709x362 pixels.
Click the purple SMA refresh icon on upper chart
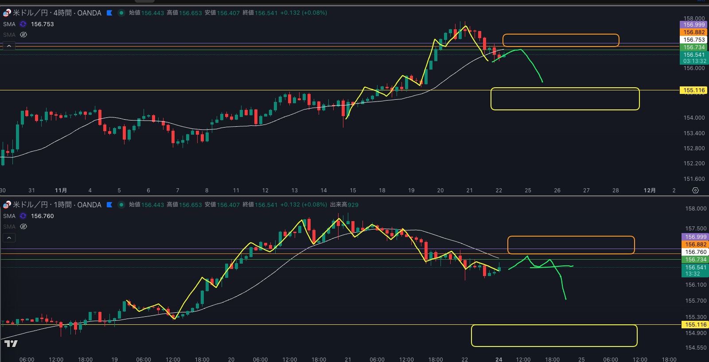click(x=23, y=24)
